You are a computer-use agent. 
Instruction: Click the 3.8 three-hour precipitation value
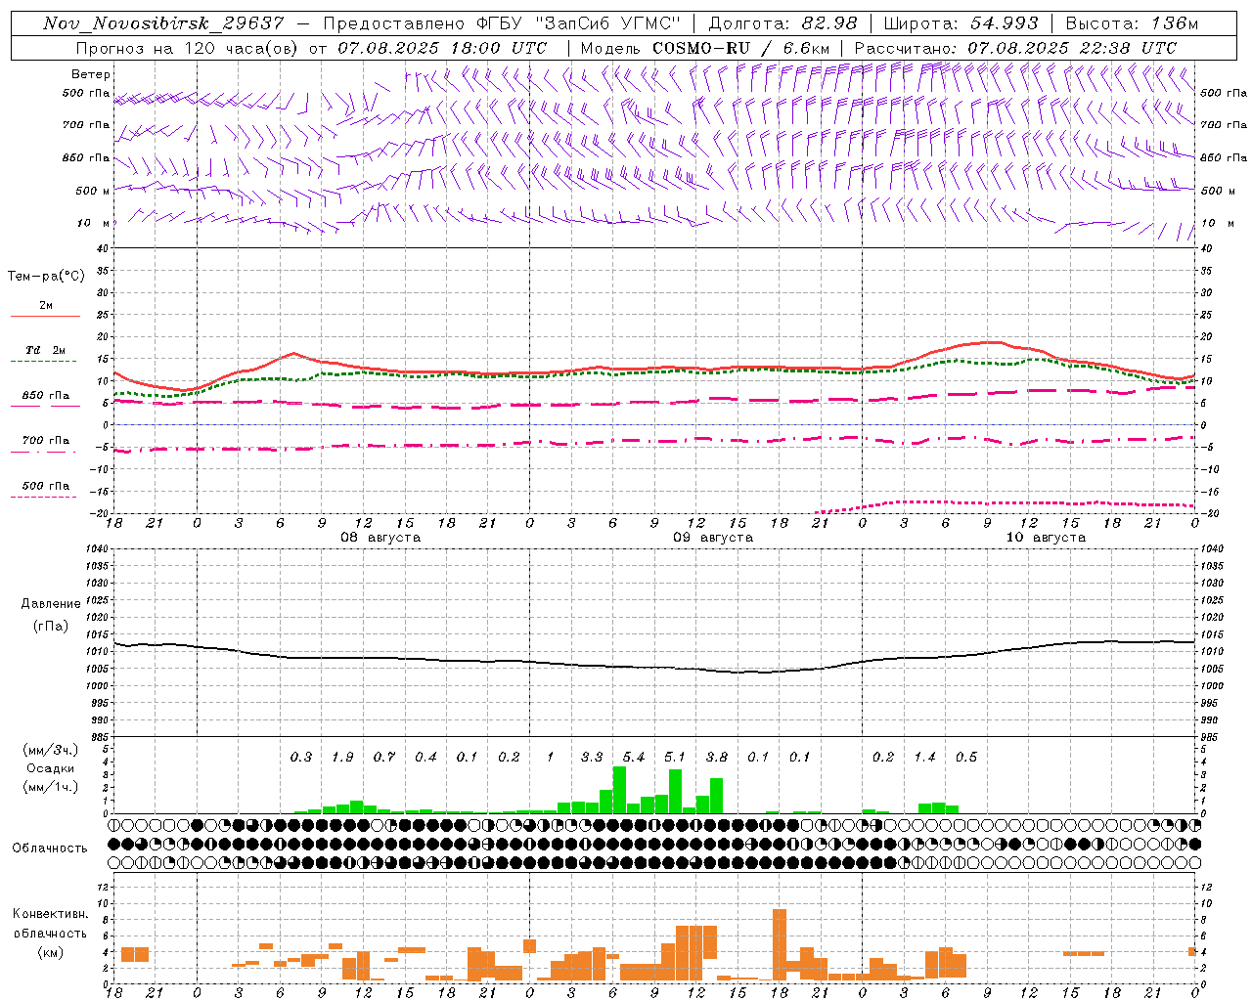(717, 757)
